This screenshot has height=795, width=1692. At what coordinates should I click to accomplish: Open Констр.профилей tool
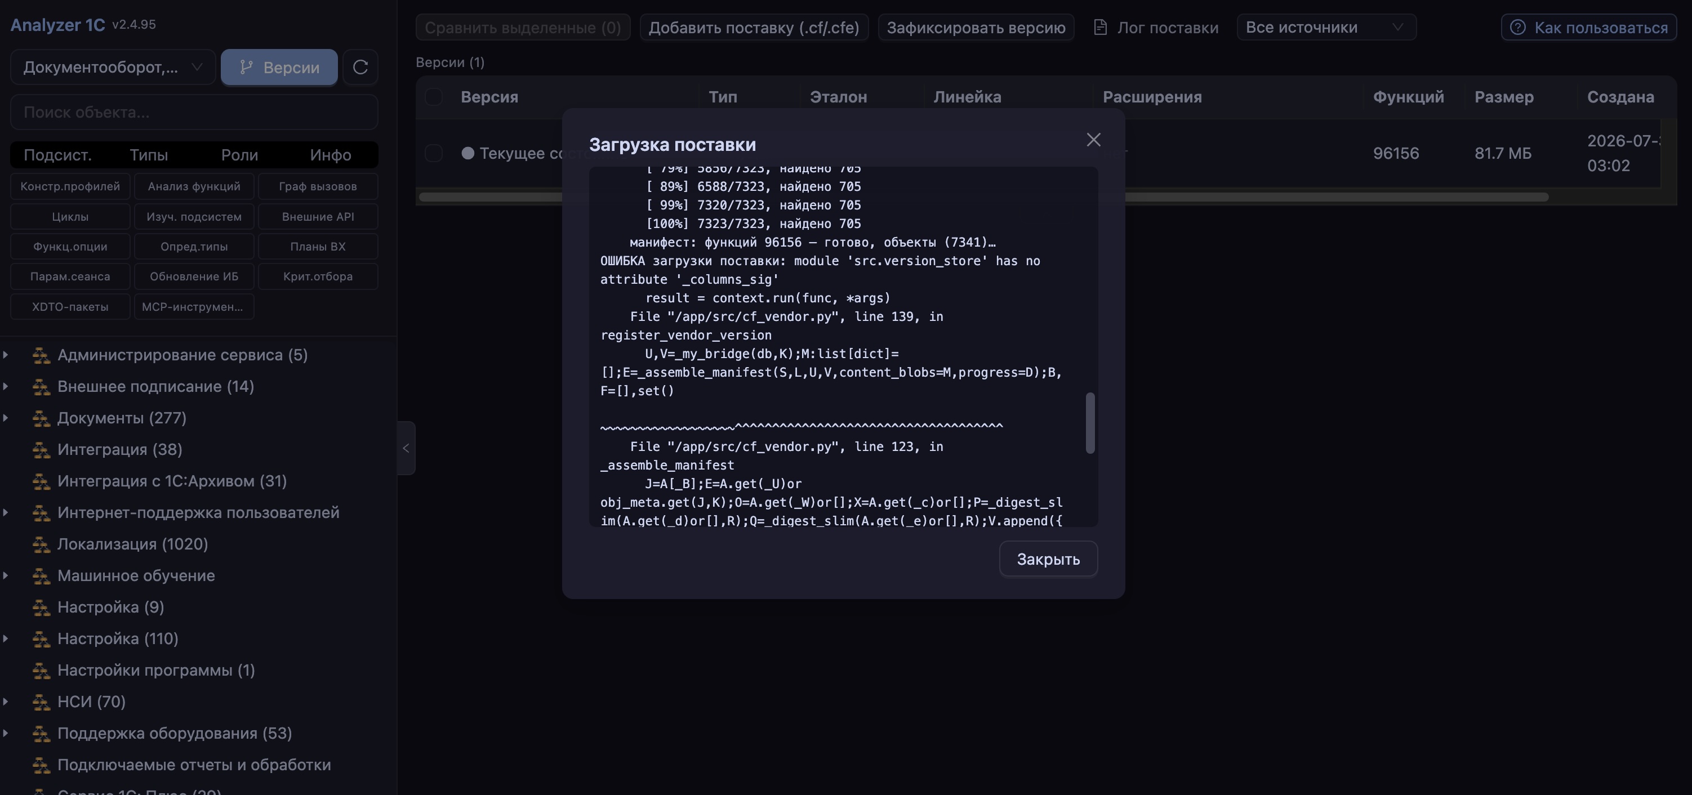click(70, 186)
